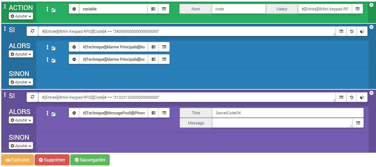Click the move arrow of the '[Alarme Principale][loc' row
The height and width of the screenshot is (167, 376).
(47, 59)
